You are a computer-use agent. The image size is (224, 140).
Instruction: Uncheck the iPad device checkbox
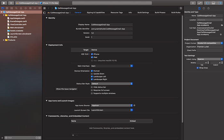coord(92,57)
